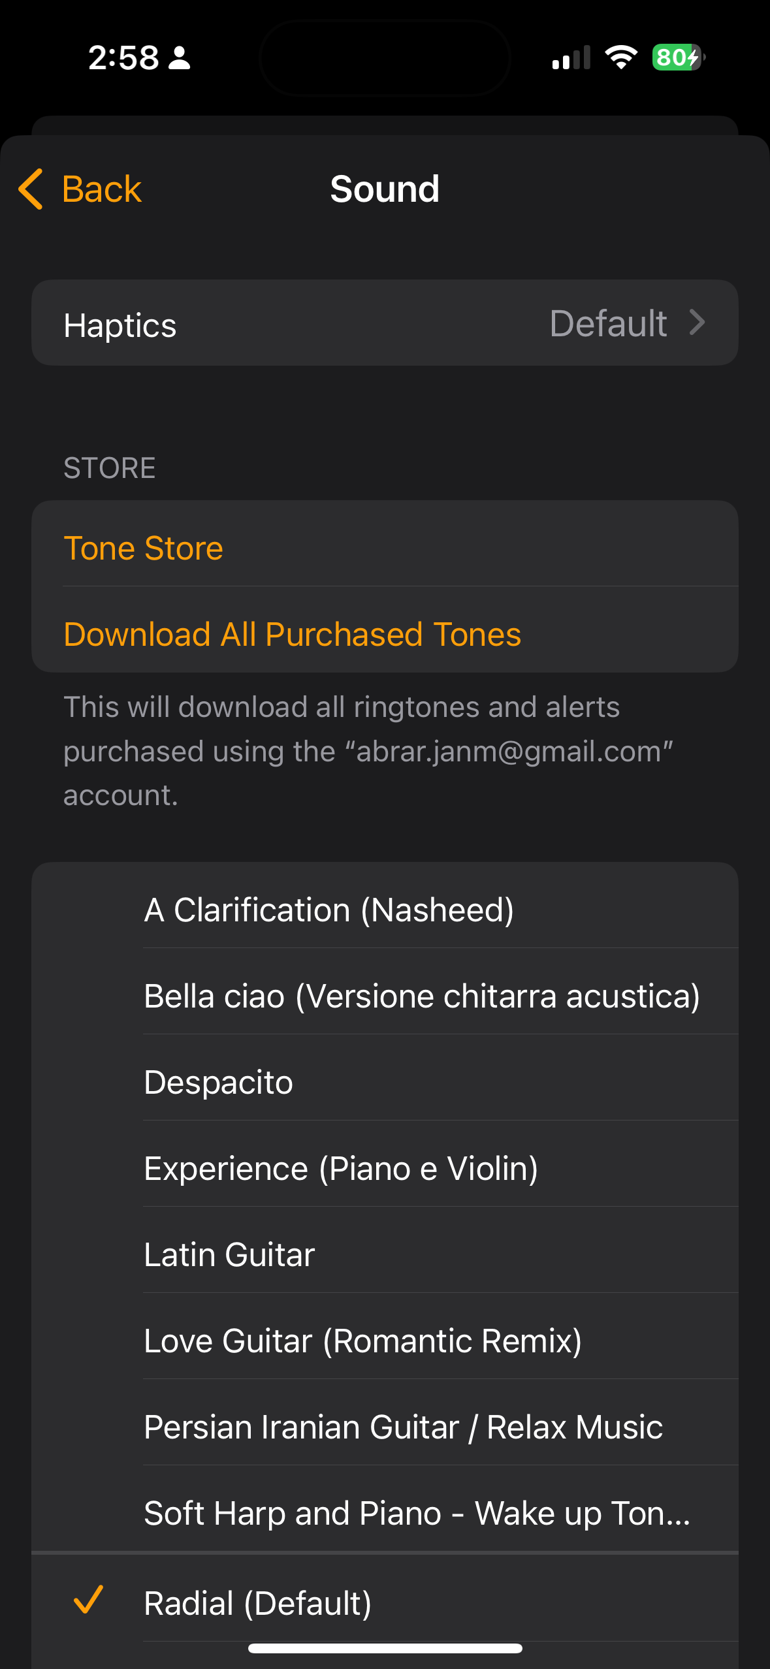This screenshot has width=770, height=1669.
Task: Choose A Clarification (Nasheed) tone
Action: click(385, 910)
